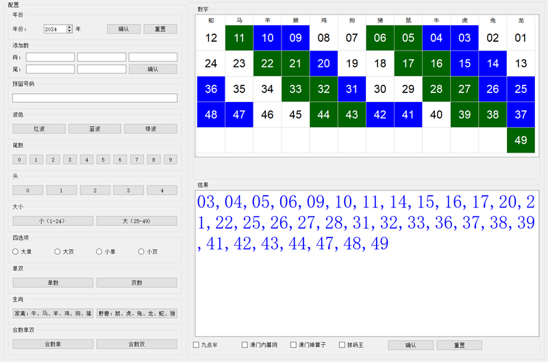Image resolution: width=548 pixels, height=362 pixels.
Task: Click 重置 in the 年份 section
Action: (x=160, y=29)
